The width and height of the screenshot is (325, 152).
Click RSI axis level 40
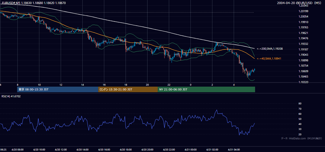click(x=300, y=124)
